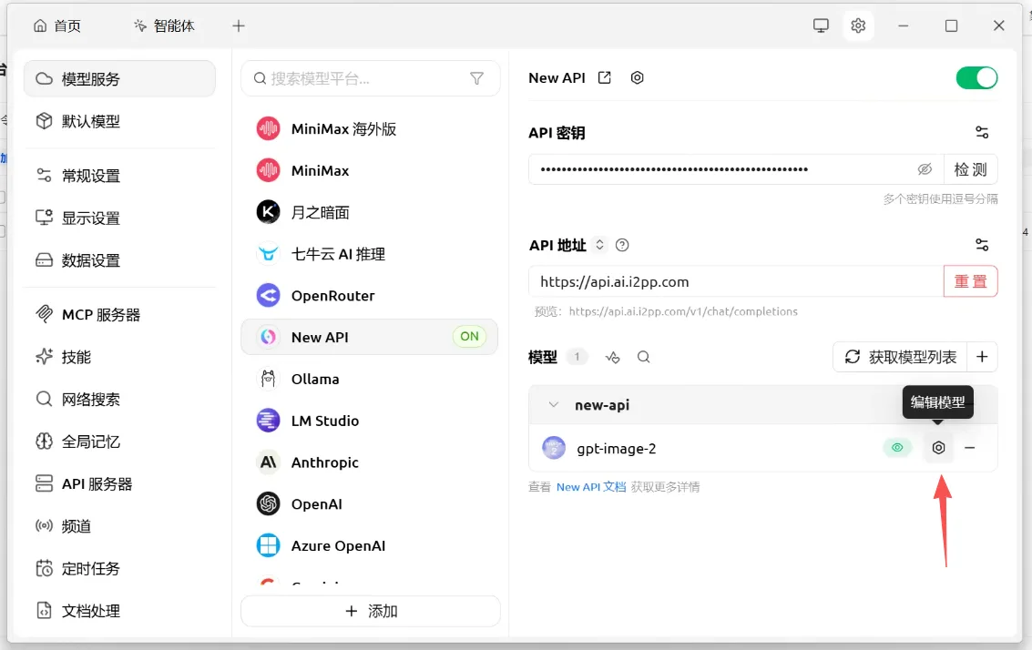
Task: Open 定时任务 section
Action: pos(120,568)
